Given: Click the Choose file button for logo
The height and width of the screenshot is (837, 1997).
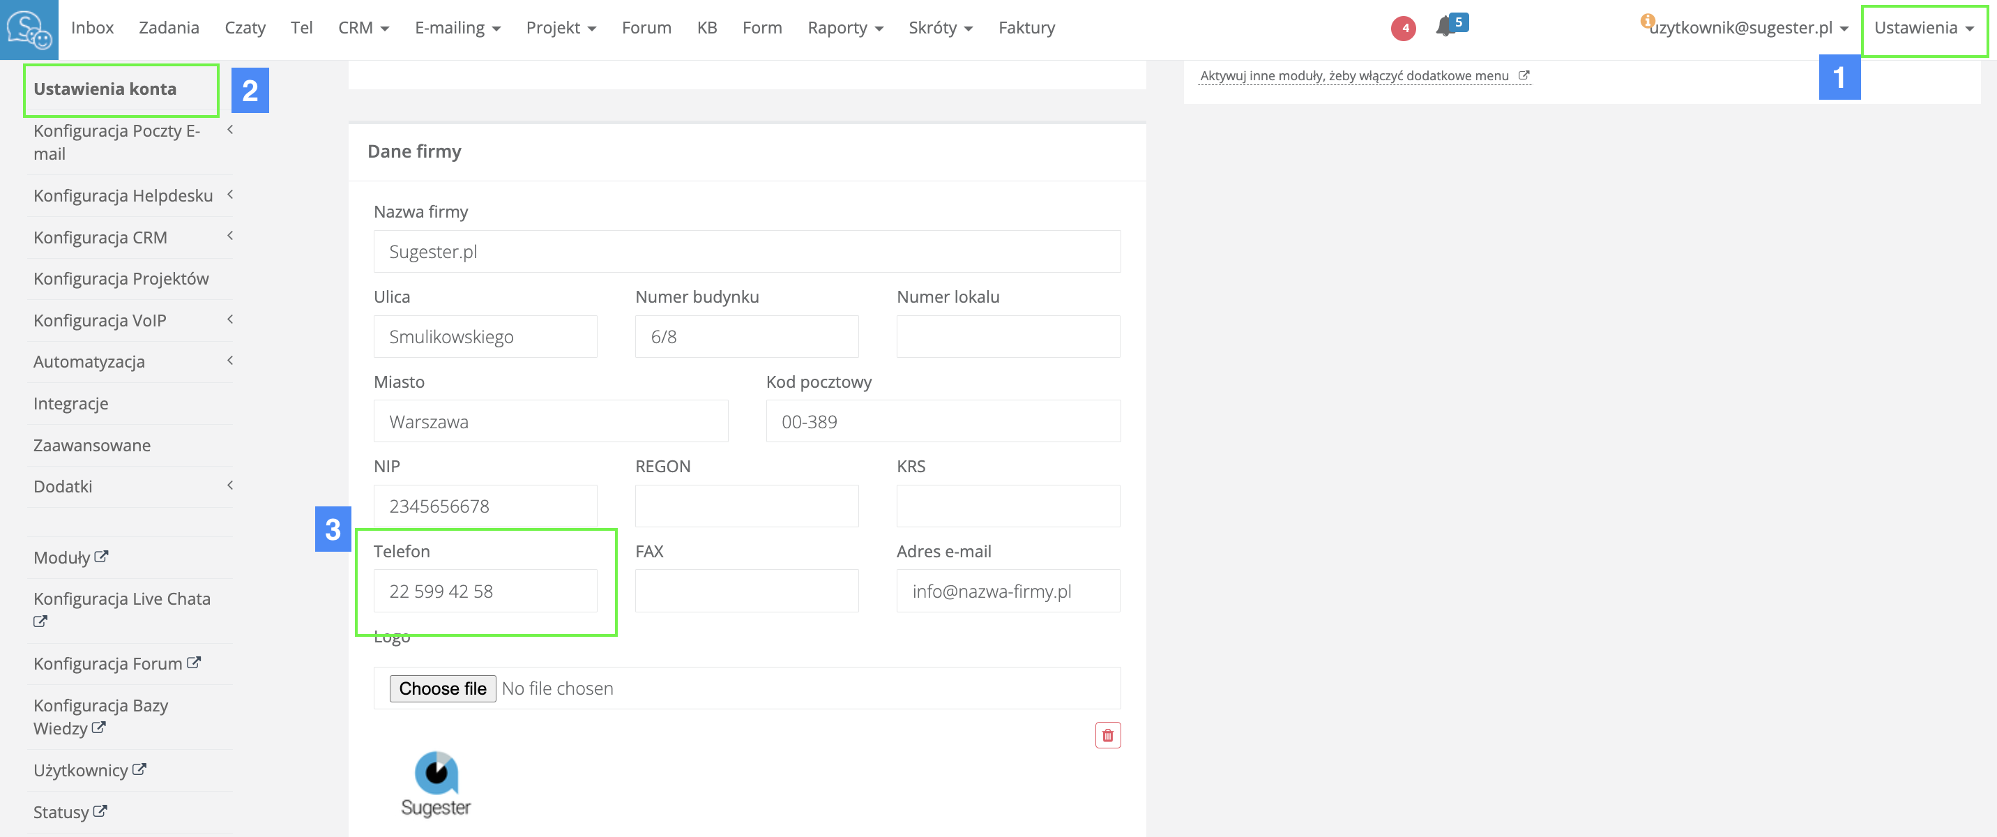Looking at the screenshot, I should [x=442, y=688].
